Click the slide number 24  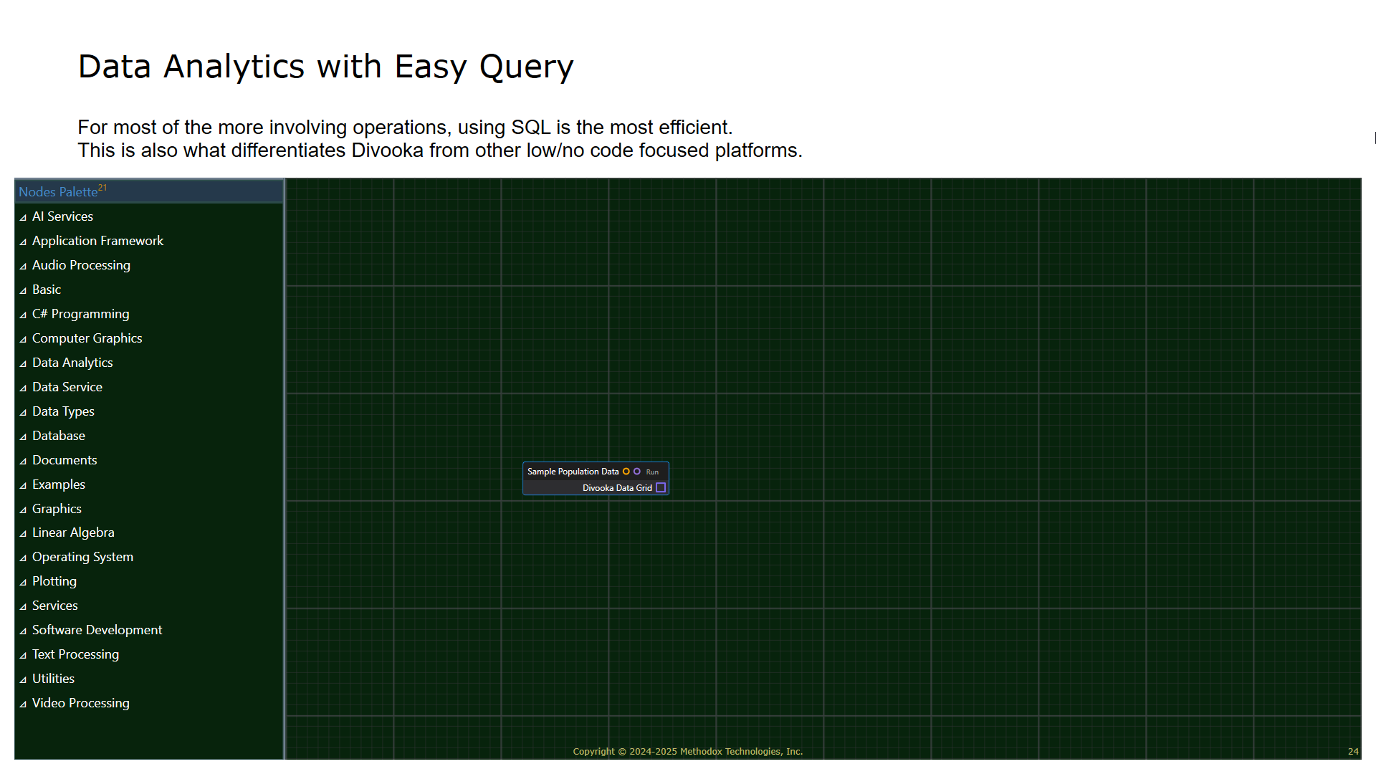tap(1353, 752)
